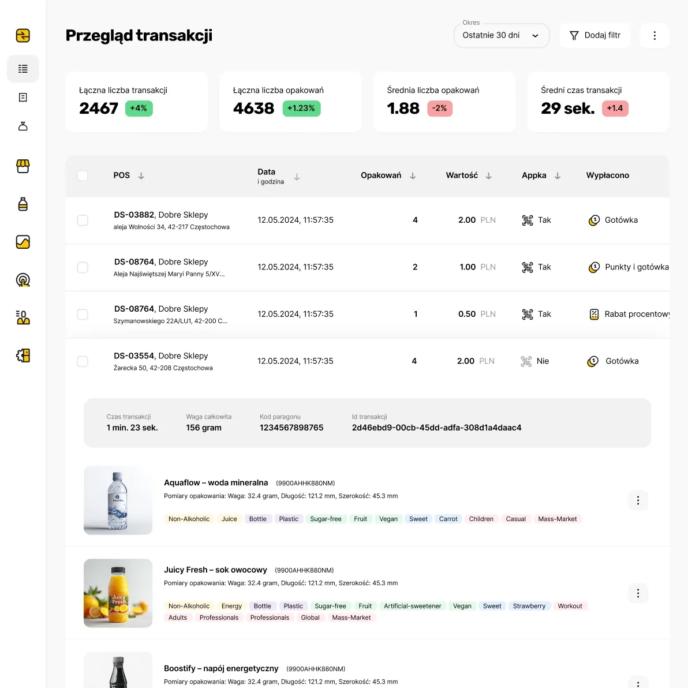Click the yellow app logo icon in the sidebar
688x688 pixels.
[x=23, y=36]
